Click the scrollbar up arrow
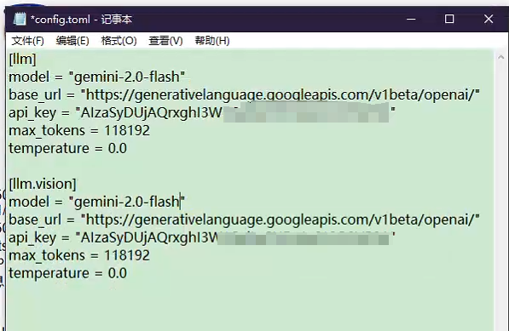Image resolution: width=509 pixels, height=331 pixels. point(500,57)
